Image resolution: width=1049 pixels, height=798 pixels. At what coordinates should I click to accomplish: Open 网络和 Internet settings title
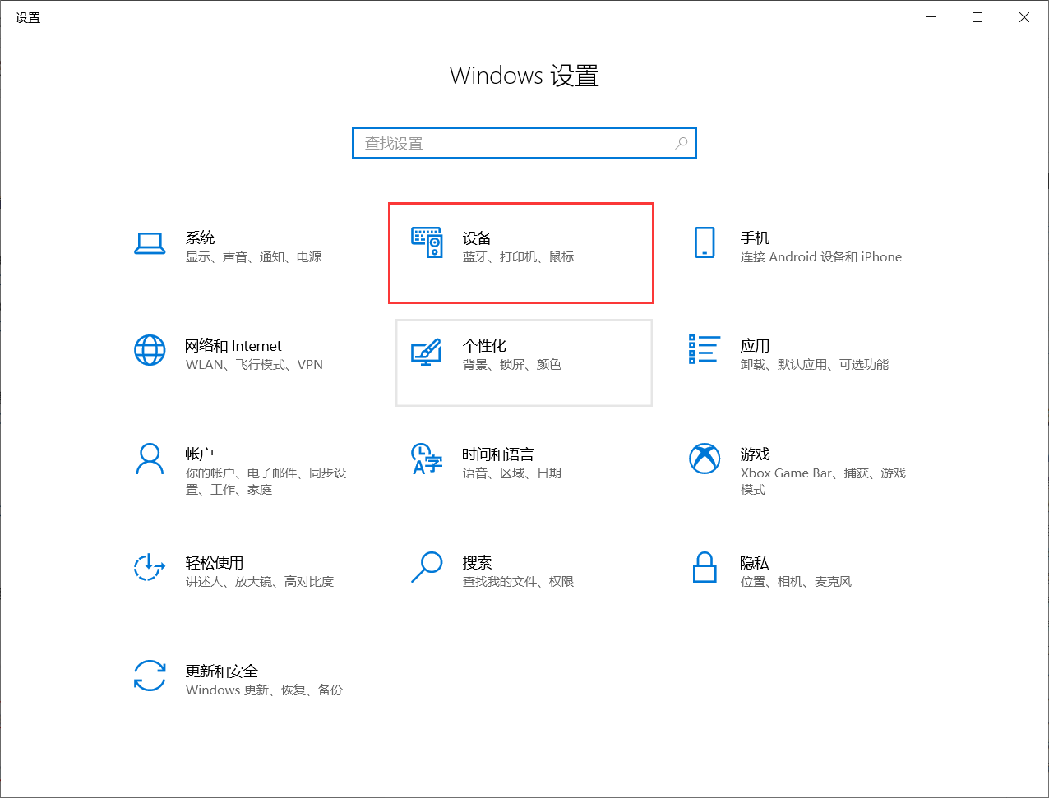click(x=233, y=346)
